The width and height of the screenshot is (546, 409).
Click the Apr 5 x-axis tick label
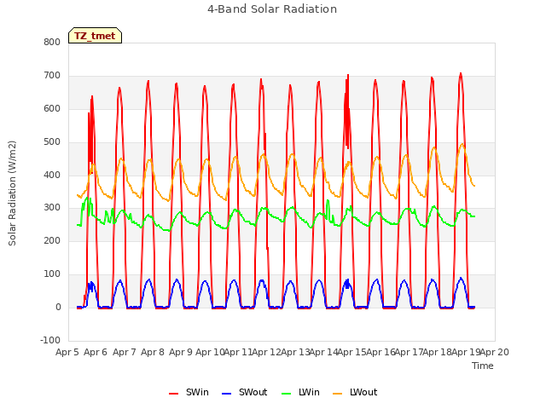[67, 352]
